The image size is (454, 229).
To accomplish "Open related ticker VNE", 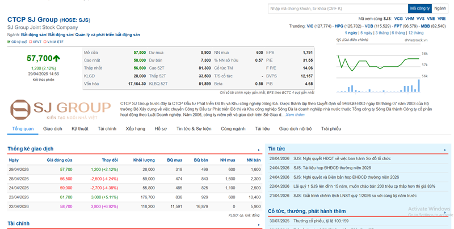I will 431,19.
